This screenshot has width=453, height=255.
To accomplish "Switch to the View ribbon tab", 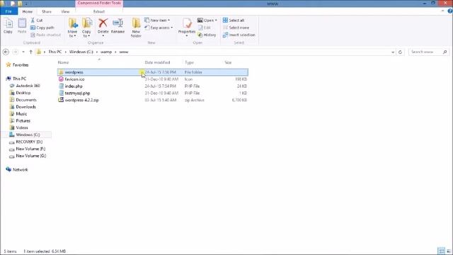I will [65, 11].
